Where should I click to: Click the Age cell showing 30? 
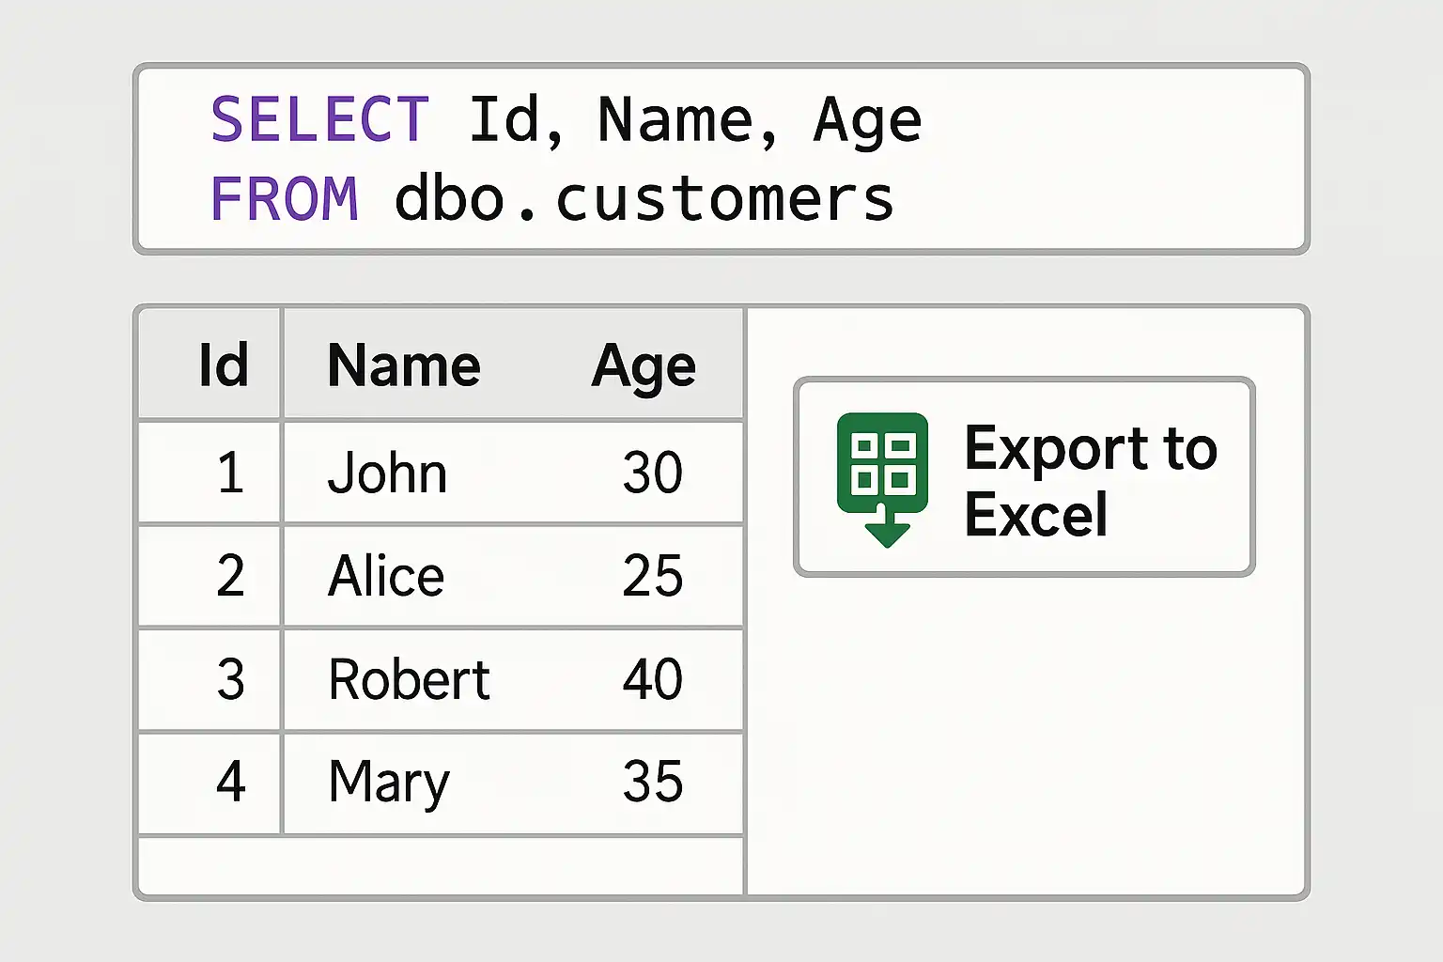coord(653,473)
